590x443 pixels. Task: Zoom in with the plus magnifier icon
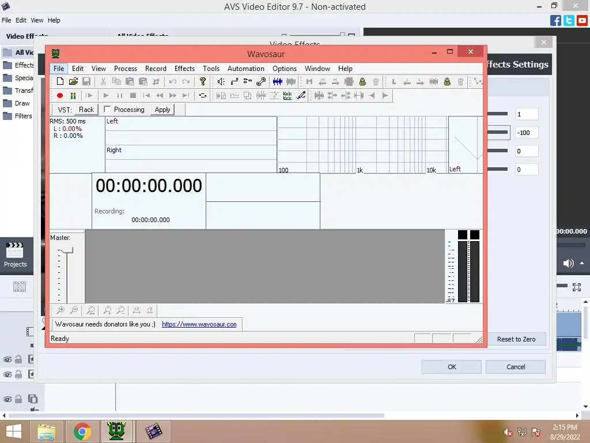(60, 310)
